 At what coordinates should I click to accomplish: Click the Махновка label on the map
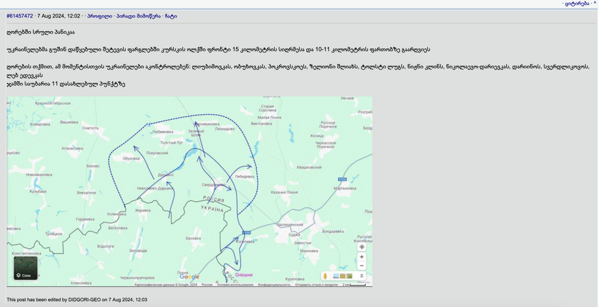tap(309, 251)
